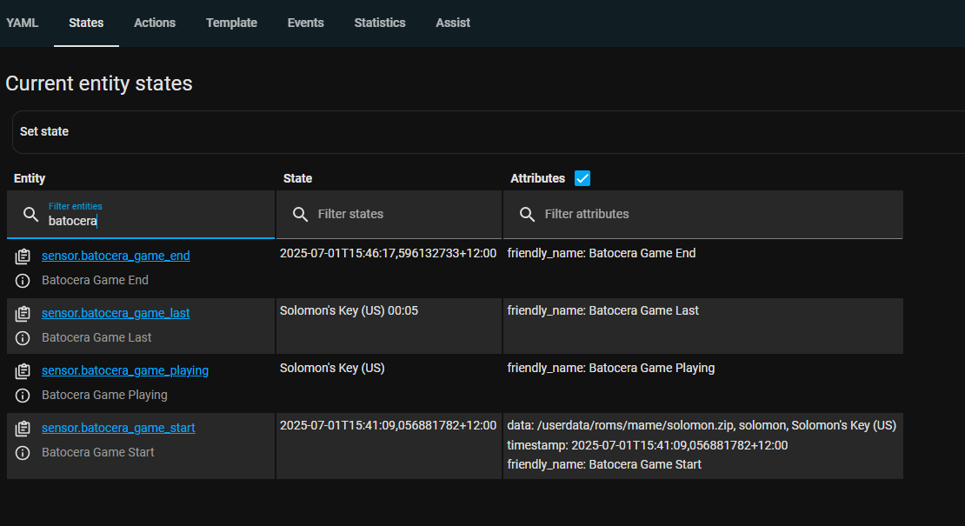Open the Assist tab

tap(453, 23)
